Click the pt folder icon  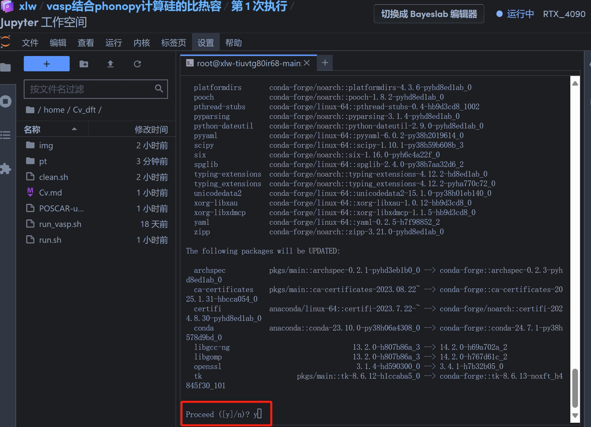point(30,161)
